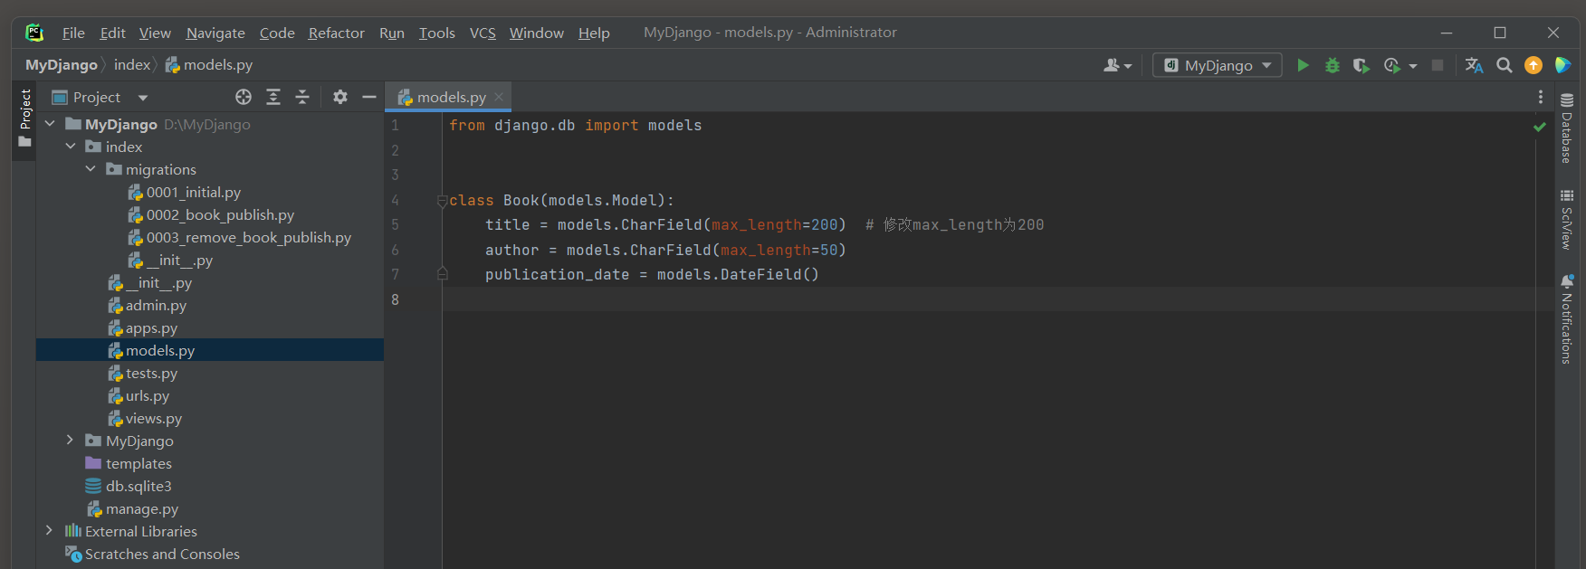
Task: Collapse all in Project panel
Action: click(x=302, y=97)
